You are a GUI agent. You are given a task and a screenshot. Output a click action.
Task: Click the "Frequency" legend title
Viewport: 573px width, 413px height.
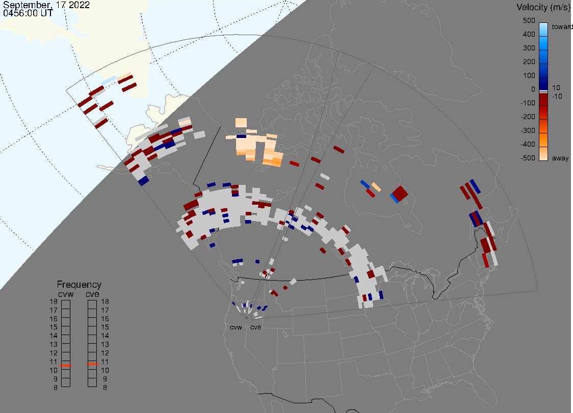tap(79, 285)
